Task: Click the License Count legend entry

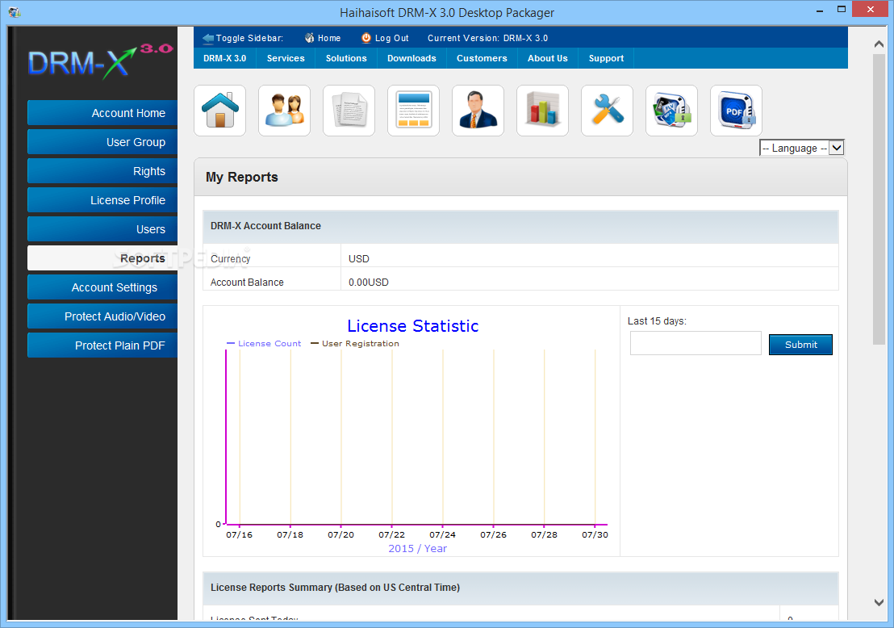Action: 263,343
